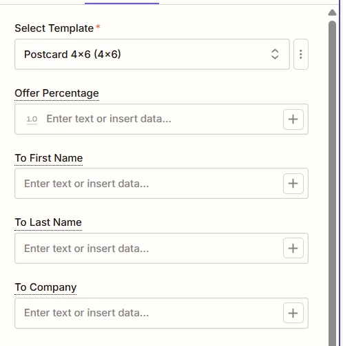Insert data plus icon for To Company
Viewport: 343px width, 346px height.
(293, 313)
